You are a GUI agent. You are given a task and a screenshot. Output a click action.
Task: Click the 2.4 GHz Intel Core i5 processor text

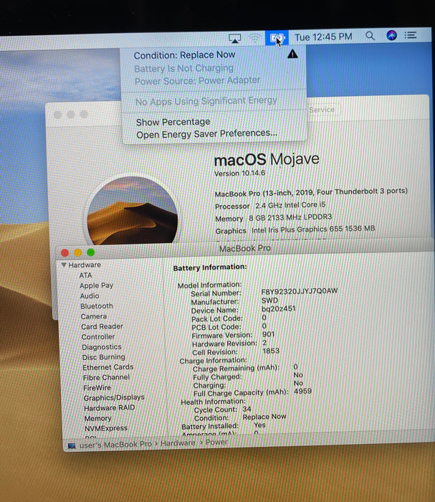290,205
